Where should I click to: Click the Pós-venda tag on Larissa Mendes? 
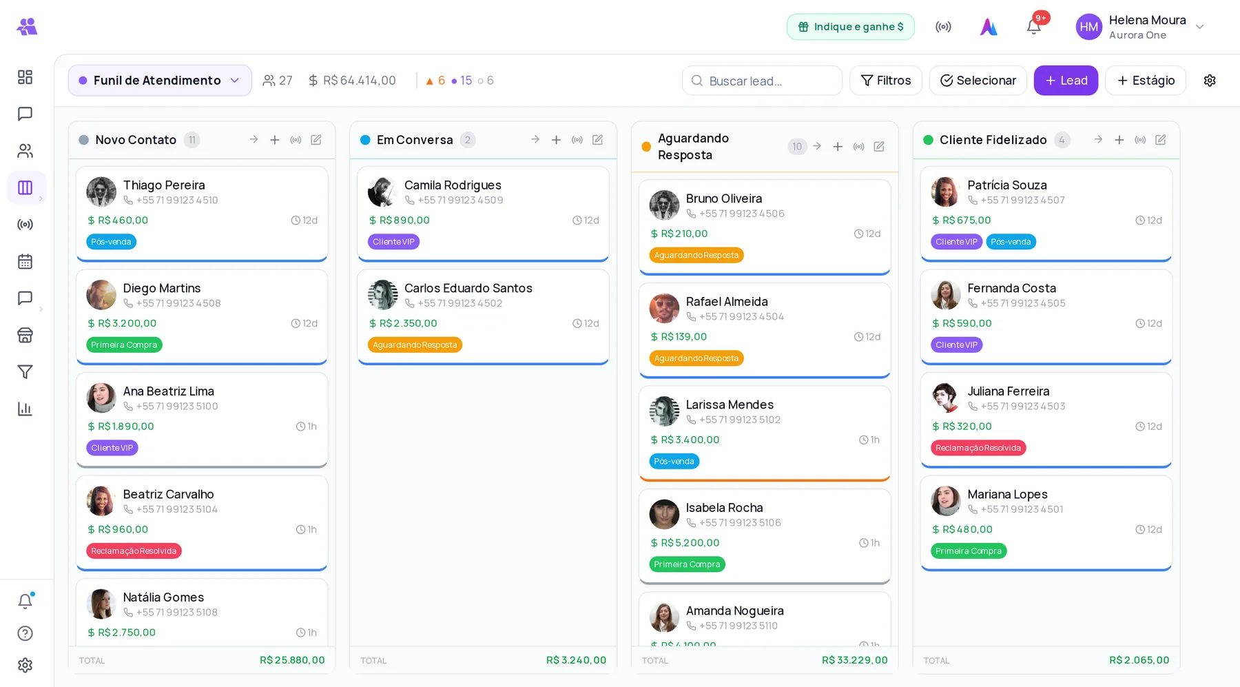[x=674, y=461]
